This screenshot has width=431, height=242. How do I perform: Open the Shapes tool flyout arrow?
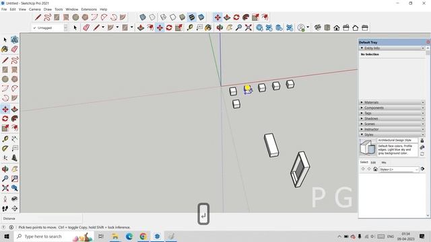coord(132,28)
